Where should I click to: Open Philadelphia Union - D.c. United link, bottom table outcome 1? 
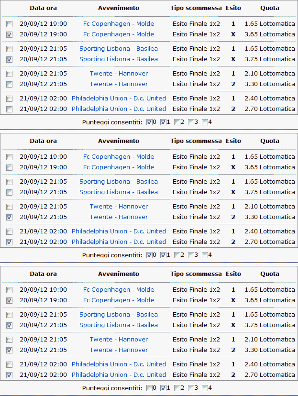coord(119,364)
